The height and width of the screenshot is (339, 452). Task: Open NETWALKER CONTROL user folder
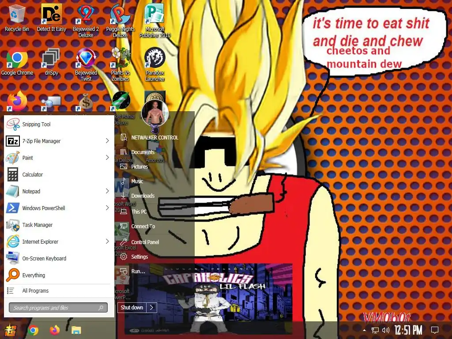pos(154,138)
